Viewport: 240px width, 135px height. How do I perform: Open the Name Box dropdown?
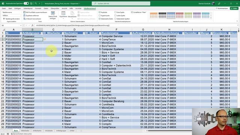tap(21, 25)
